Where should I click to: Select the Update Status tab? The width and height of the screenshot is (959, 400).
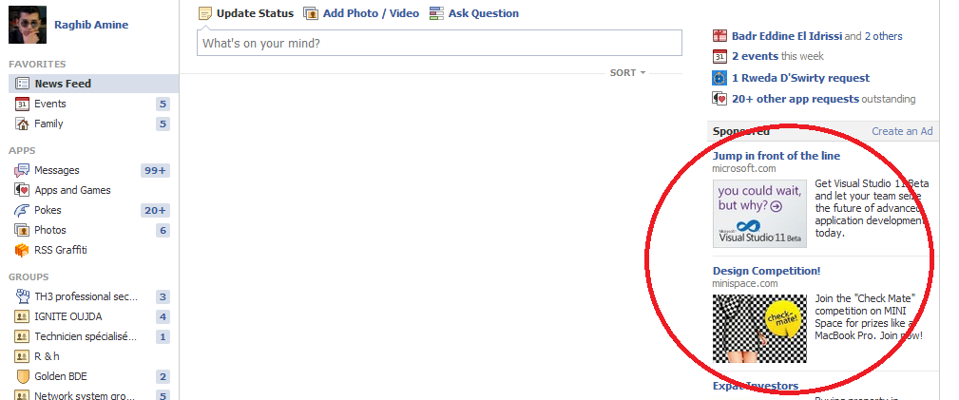pyautogui.click(x=255, y=13)
